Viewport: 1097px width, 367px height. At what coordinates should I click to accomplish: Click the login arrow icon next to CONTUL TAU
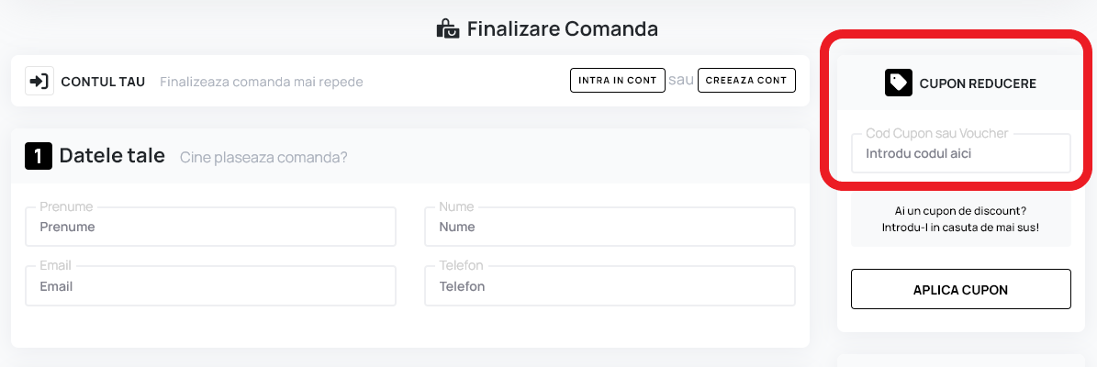point(39,81)
